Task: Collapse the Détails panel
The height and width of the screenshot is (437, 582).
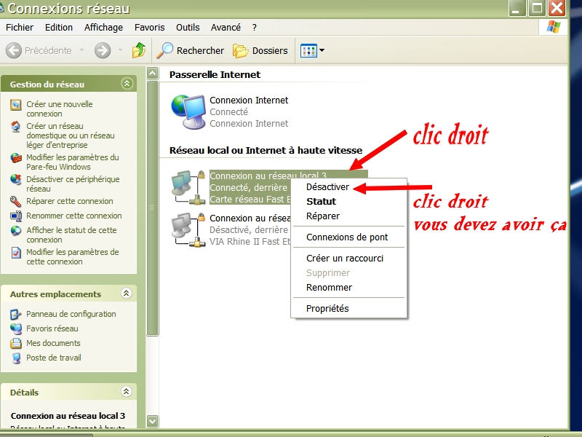Action: (127, 392)
